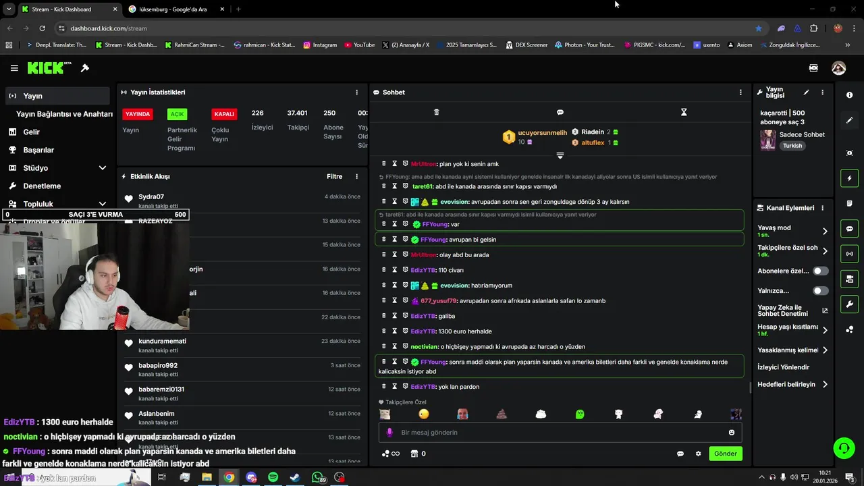Open the Sohbet panel three-dot menu
Viewport: 864px width, 486px height.
click(740, 92)
